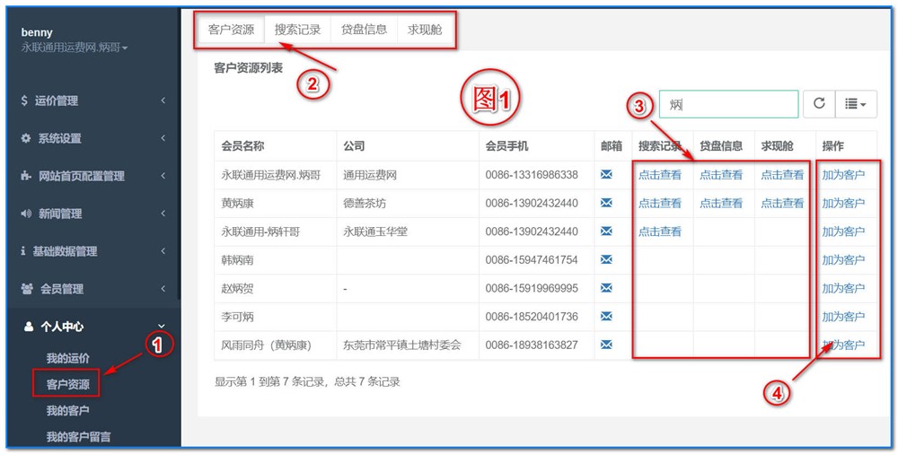
Task: Click 加为客户 in 李可炳 row
Action: click(843, 317)
